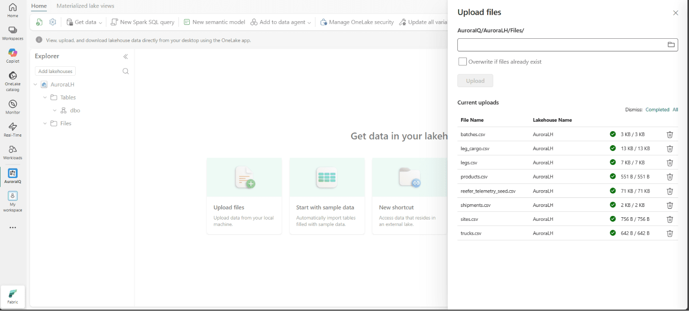Click the info icon in the banner

tap(39, 40)
